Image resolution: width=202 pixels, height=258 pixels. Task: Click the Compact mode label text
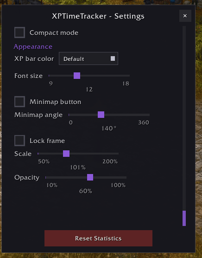(54, 32)
